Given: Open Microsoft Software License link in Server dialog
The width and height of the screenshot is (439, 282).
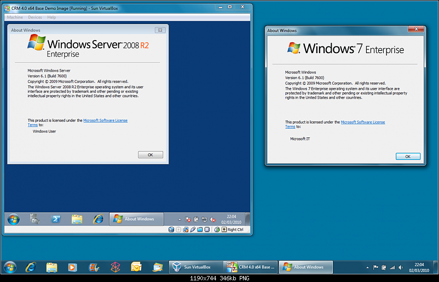Looking at the screenshot, I should [x=105, y=120].
